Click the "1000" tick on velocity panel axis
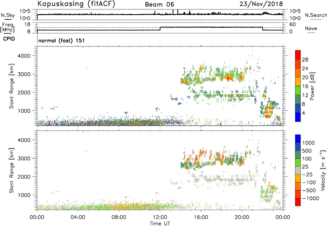 point(24,195)
